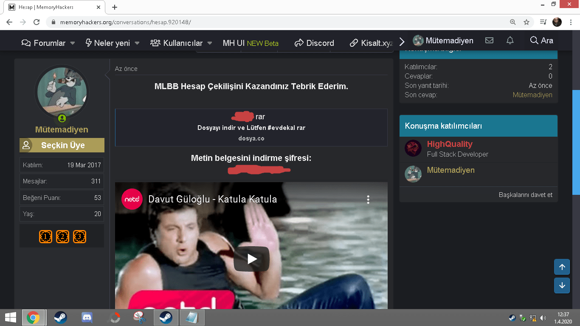Expand the Forumlar dropdown arrow

(x=73, y=43)
